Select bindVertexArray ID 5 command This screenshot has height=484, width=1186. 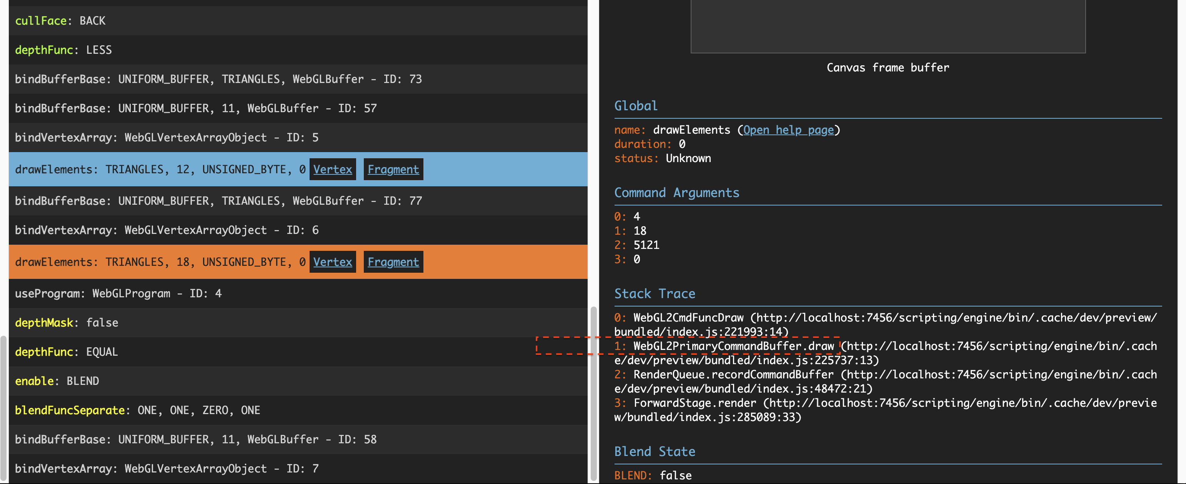pos(167,138)
